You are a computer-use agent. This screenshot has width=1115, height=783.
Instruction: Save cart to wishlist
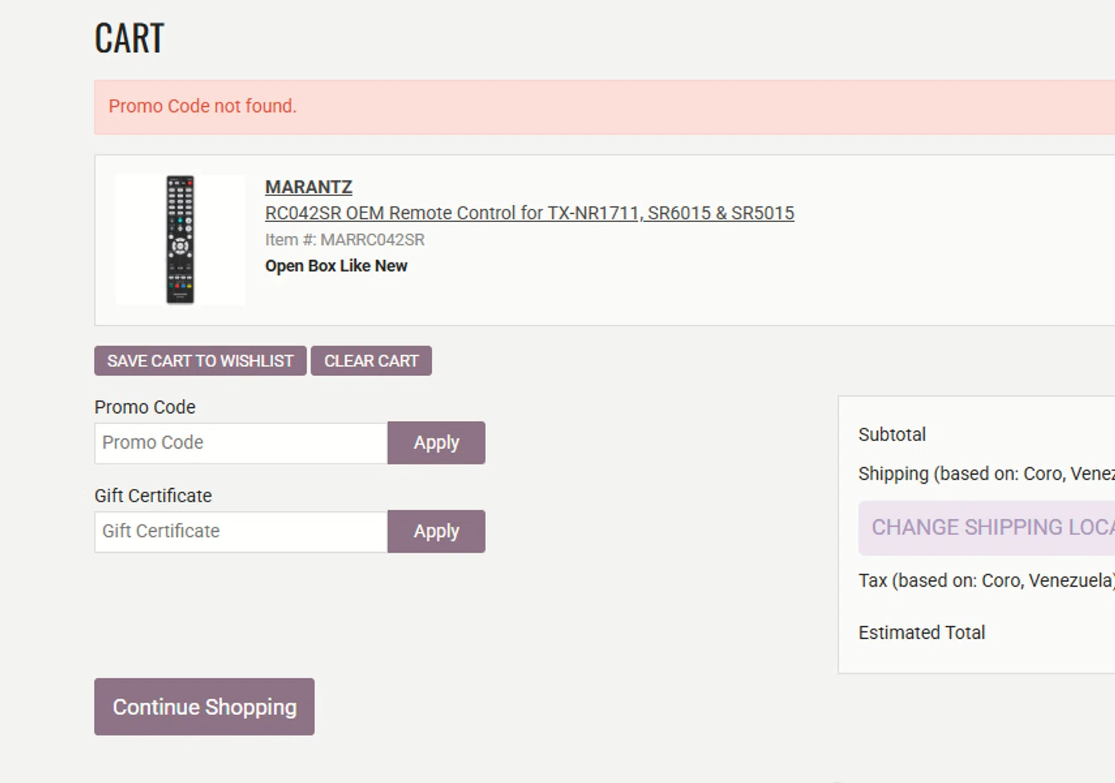click(200, 361)
